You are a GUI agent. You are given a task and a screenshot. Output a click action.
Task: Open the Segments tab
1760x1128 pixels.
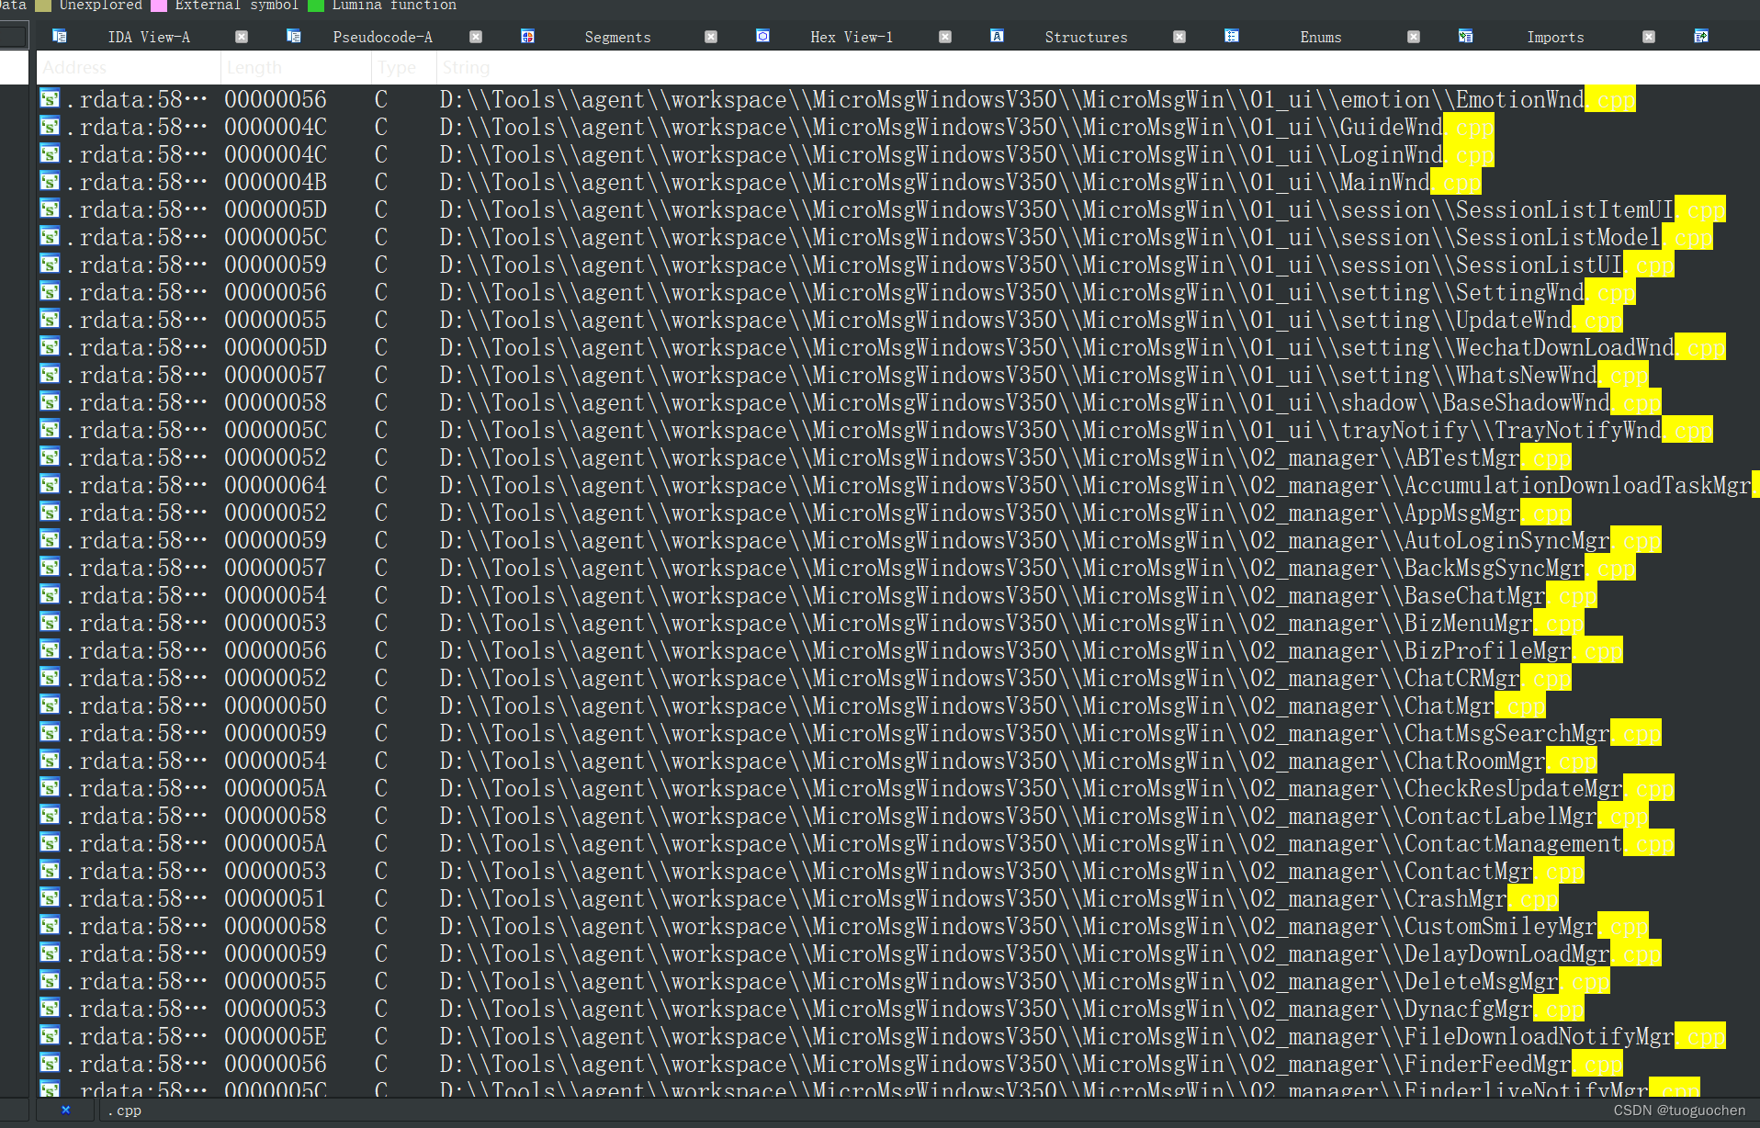pyautogui.click(x=617, y=37)
